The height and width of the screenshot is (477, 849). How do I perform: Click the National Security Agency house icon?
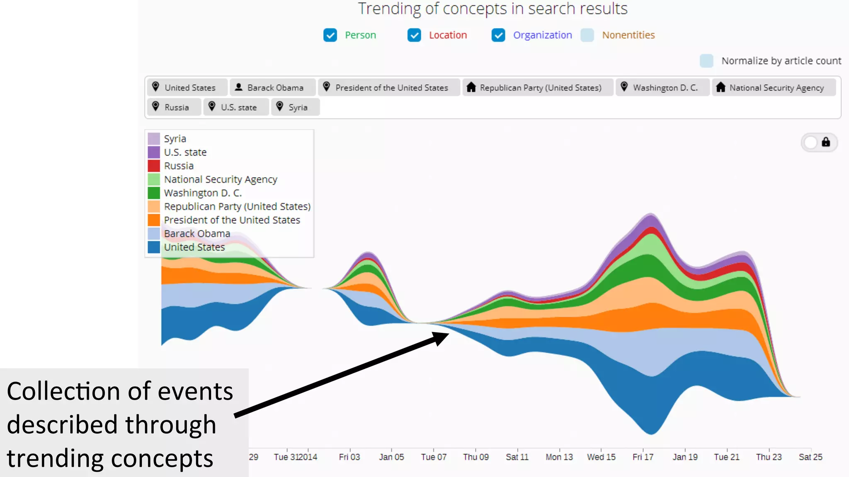tap(720, 87)
